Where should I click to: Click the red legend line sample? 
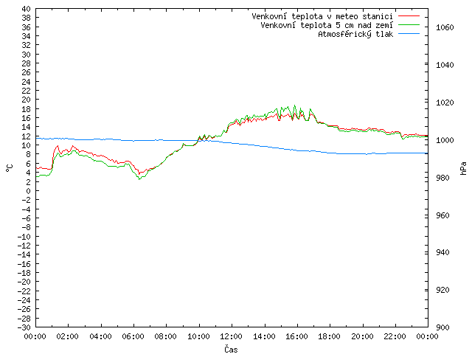pyautogui.click(x=409, y=16)
